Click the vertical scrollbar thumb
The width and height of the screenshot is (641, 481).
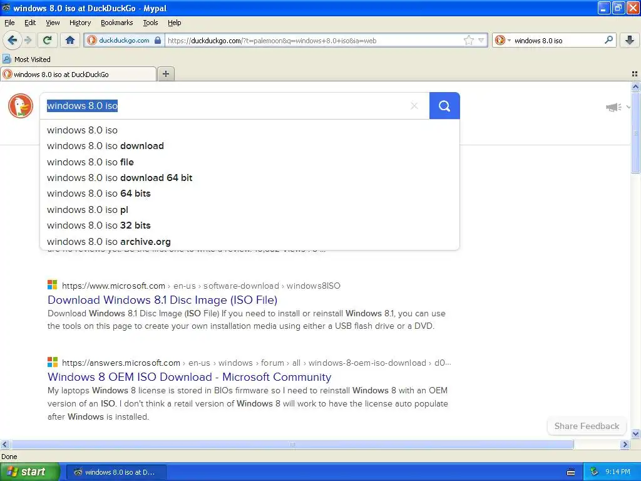coord(635,133)
